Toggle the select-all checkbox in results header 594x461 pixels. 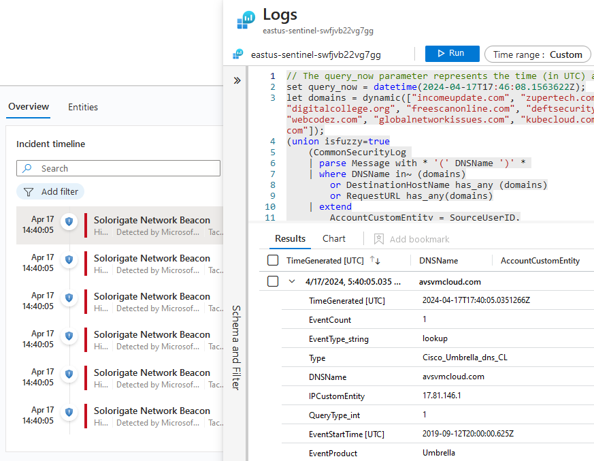(273, 260)
